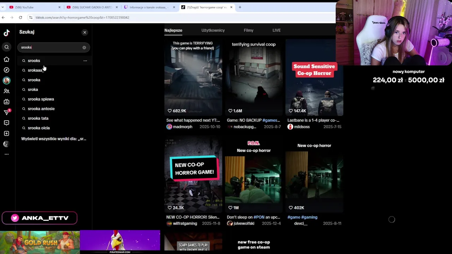Viewport: 452px width, 254px height.
Task: Open the 402K-likes 'New co-op horror' thumbnail
Action: (x=314, y=174)
